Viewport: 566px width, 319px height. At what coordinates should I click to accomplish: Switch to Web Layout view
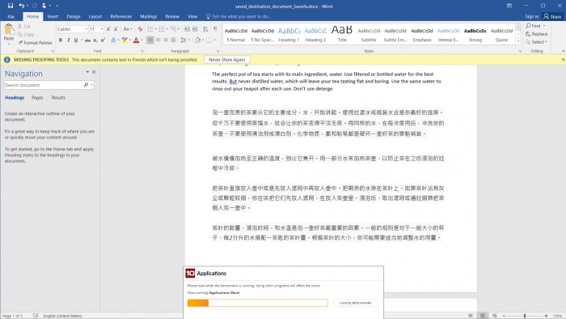coord(495,316)
